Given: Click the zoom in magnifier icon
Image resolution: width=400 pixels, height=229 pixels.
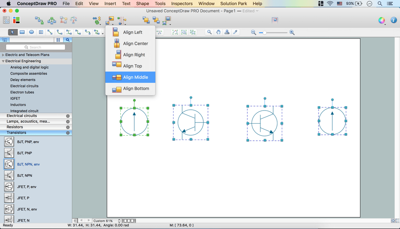Looking at the screenshot, I should [x=292, y=33].
